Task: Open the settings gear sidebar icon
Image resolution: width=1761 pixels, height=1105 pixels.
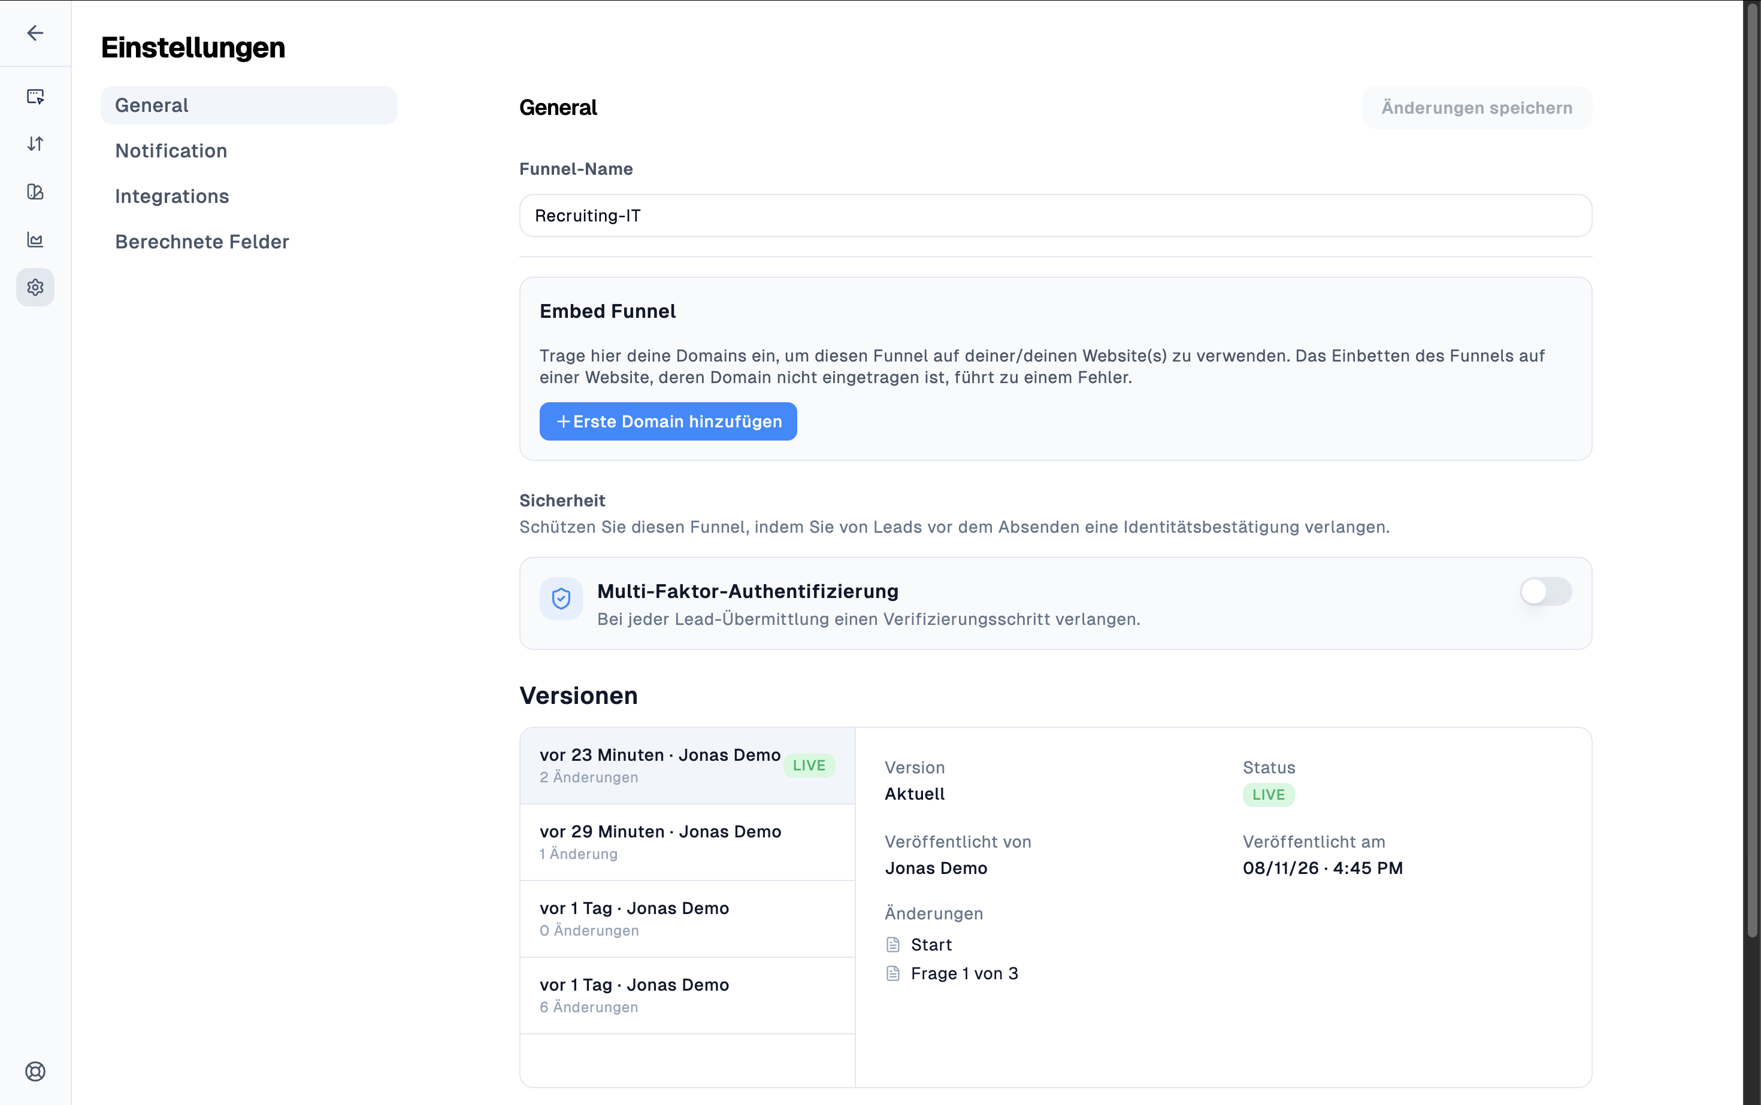Action: tap(35, 287)
